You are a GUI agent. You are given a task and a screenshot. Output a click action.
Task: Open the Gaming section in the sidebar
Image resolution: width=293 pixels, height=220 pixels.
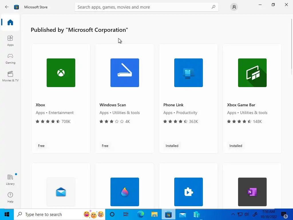pos(10,58)
